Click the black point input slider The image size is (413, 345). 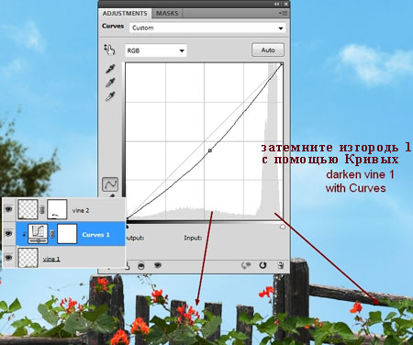[x=127, y=227]
